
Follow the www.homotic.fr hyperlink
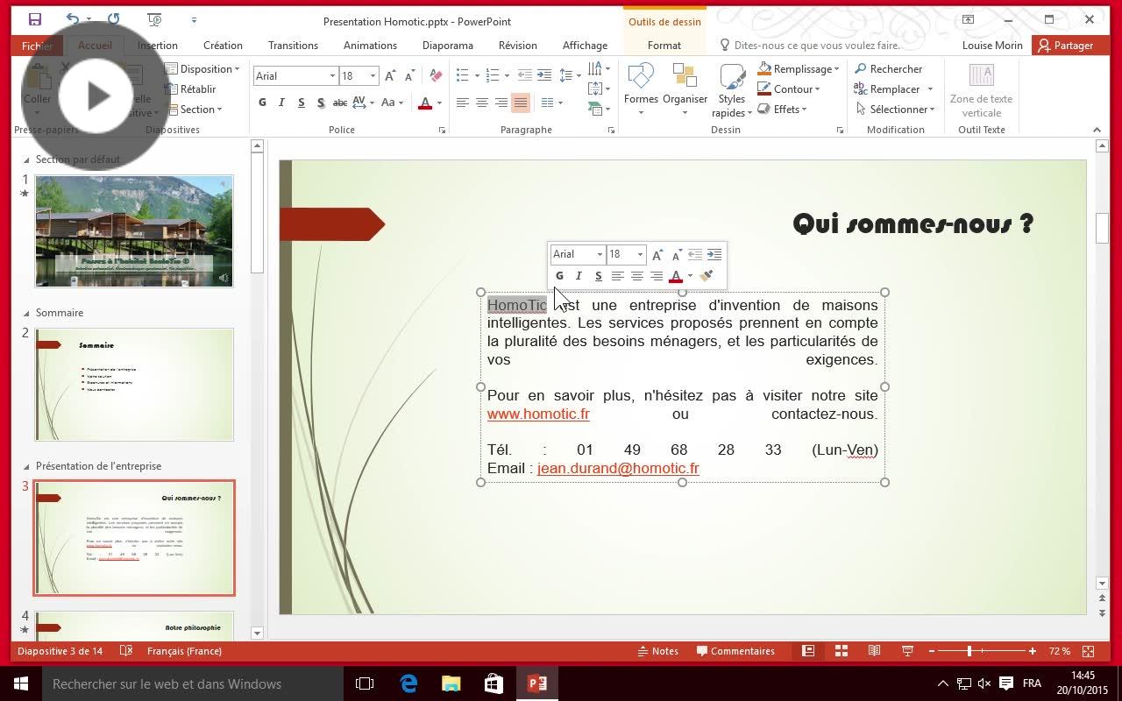[538, 414]
